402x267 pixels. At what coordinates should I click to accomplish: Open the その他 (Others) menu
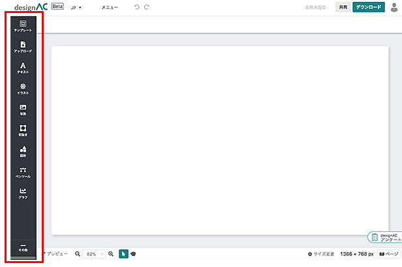[23, 248]
